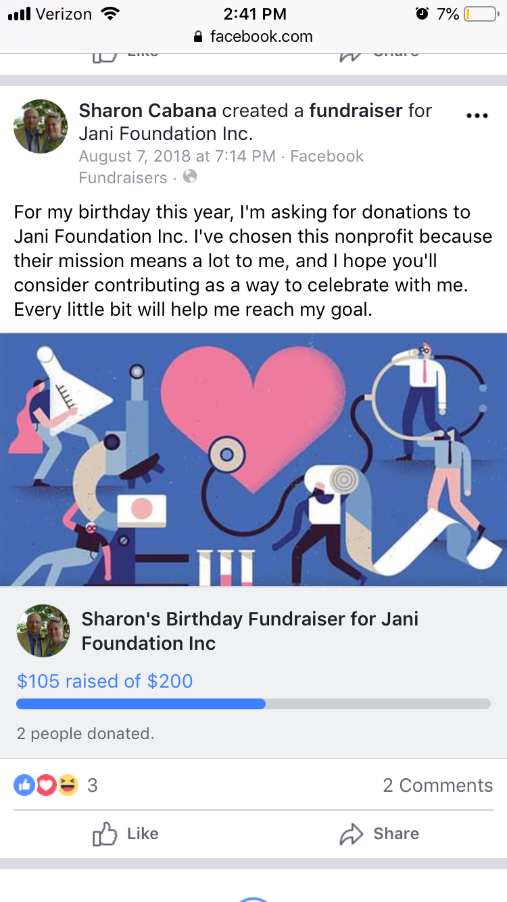
Task: Tap the Share arrow icon below the post
Action: [351, 834]
